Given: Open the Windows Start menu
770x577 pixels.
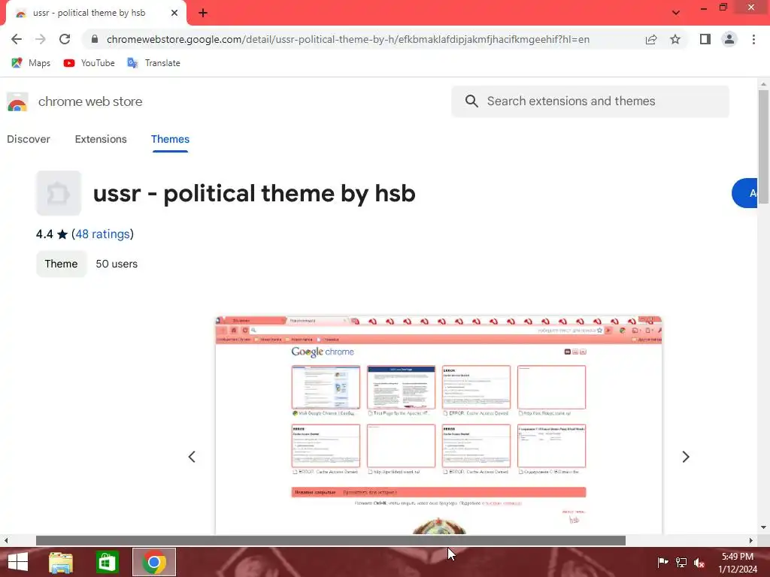Looking at the screenshot, I should pyautogui.click(x=18, y=562).
